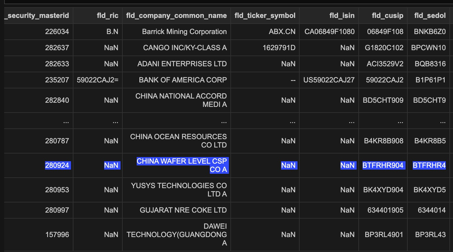The width and height of the screenshot is (453, 252).
Task: Select cusip BK4XYD904 cell
Action: [x=383, y=190]
